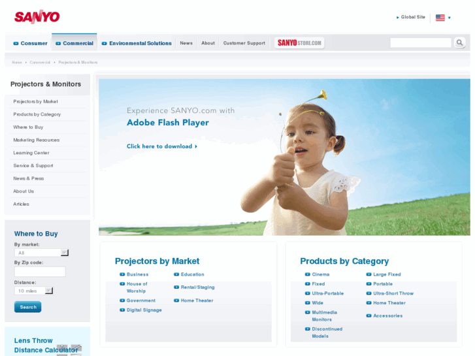Open Marketing Resources sidebar item
Viewport: 475px width, 356px height.
(x=37, y=140)
